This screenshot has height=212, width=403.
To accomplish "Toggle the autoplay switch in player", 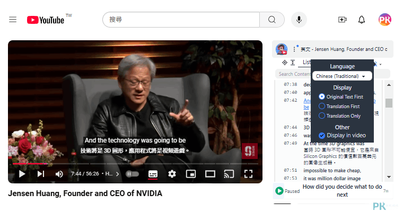I will pos(133,174).
